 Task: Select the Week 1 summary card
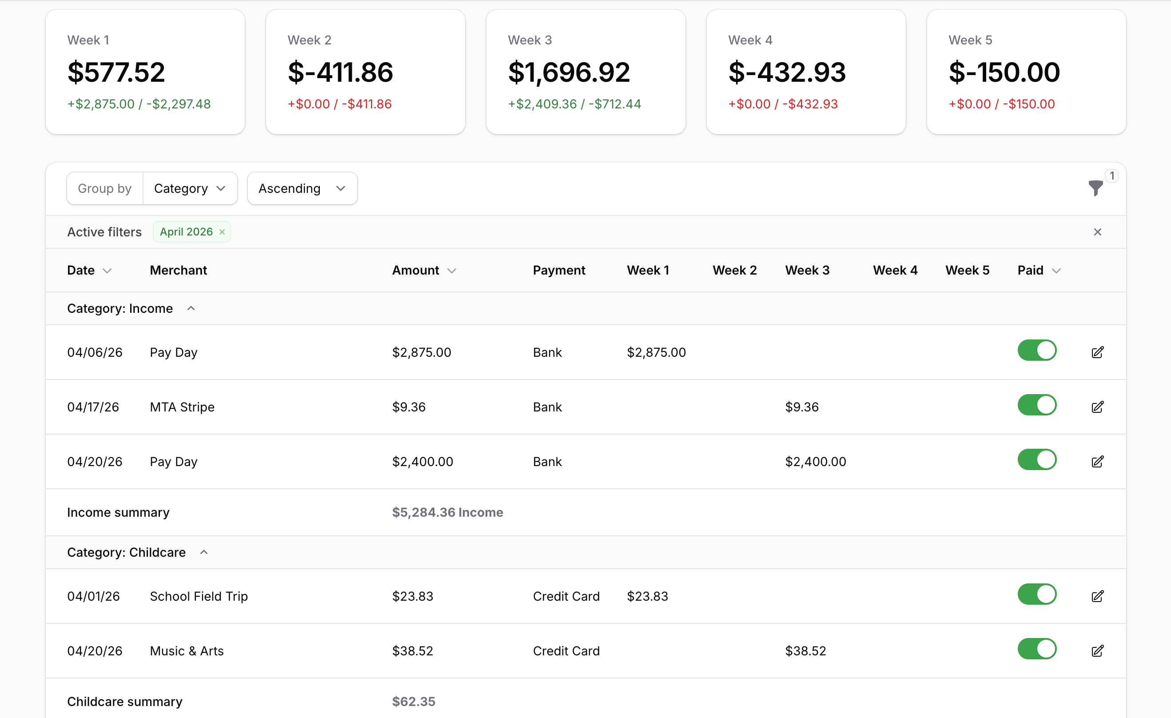(x=145, y=72)
